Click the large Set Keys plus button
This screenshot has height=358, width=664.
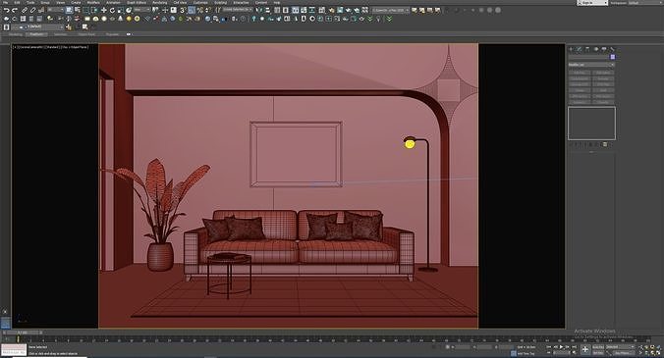click(x=585, y=349)
